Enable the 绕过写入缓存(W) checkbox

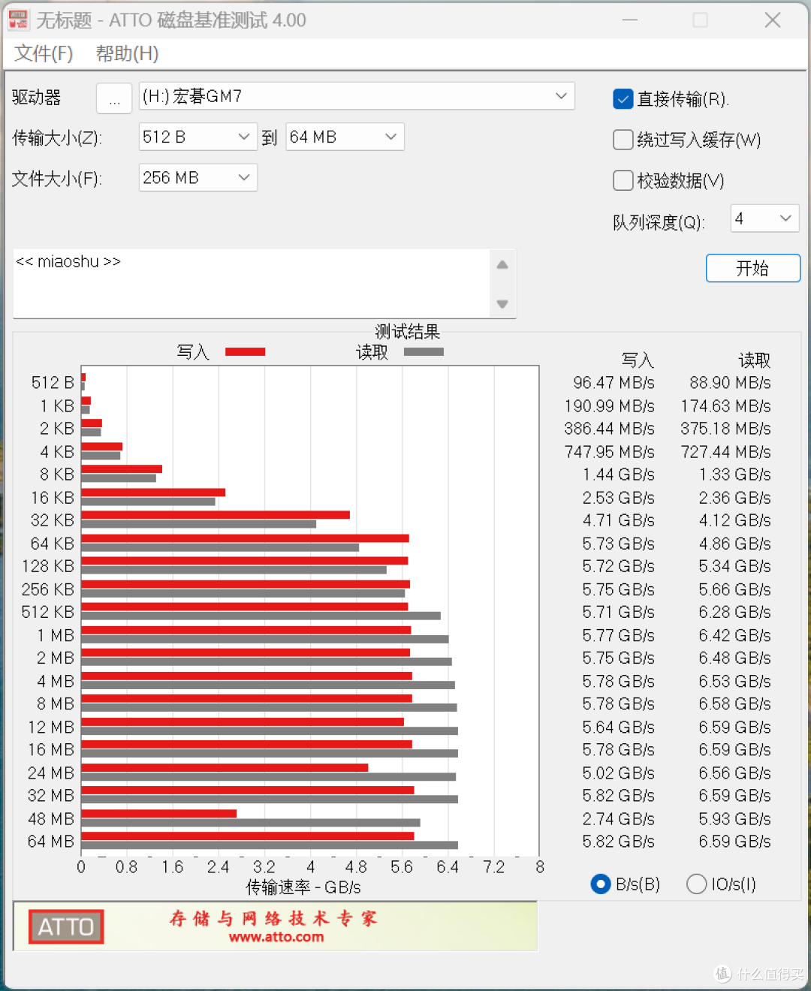(623, 140)
